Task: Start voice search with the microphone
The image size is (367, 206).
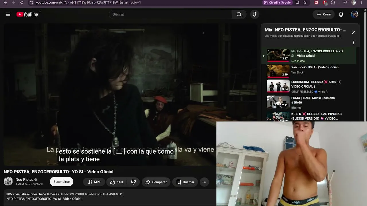Action: [255, 14]
